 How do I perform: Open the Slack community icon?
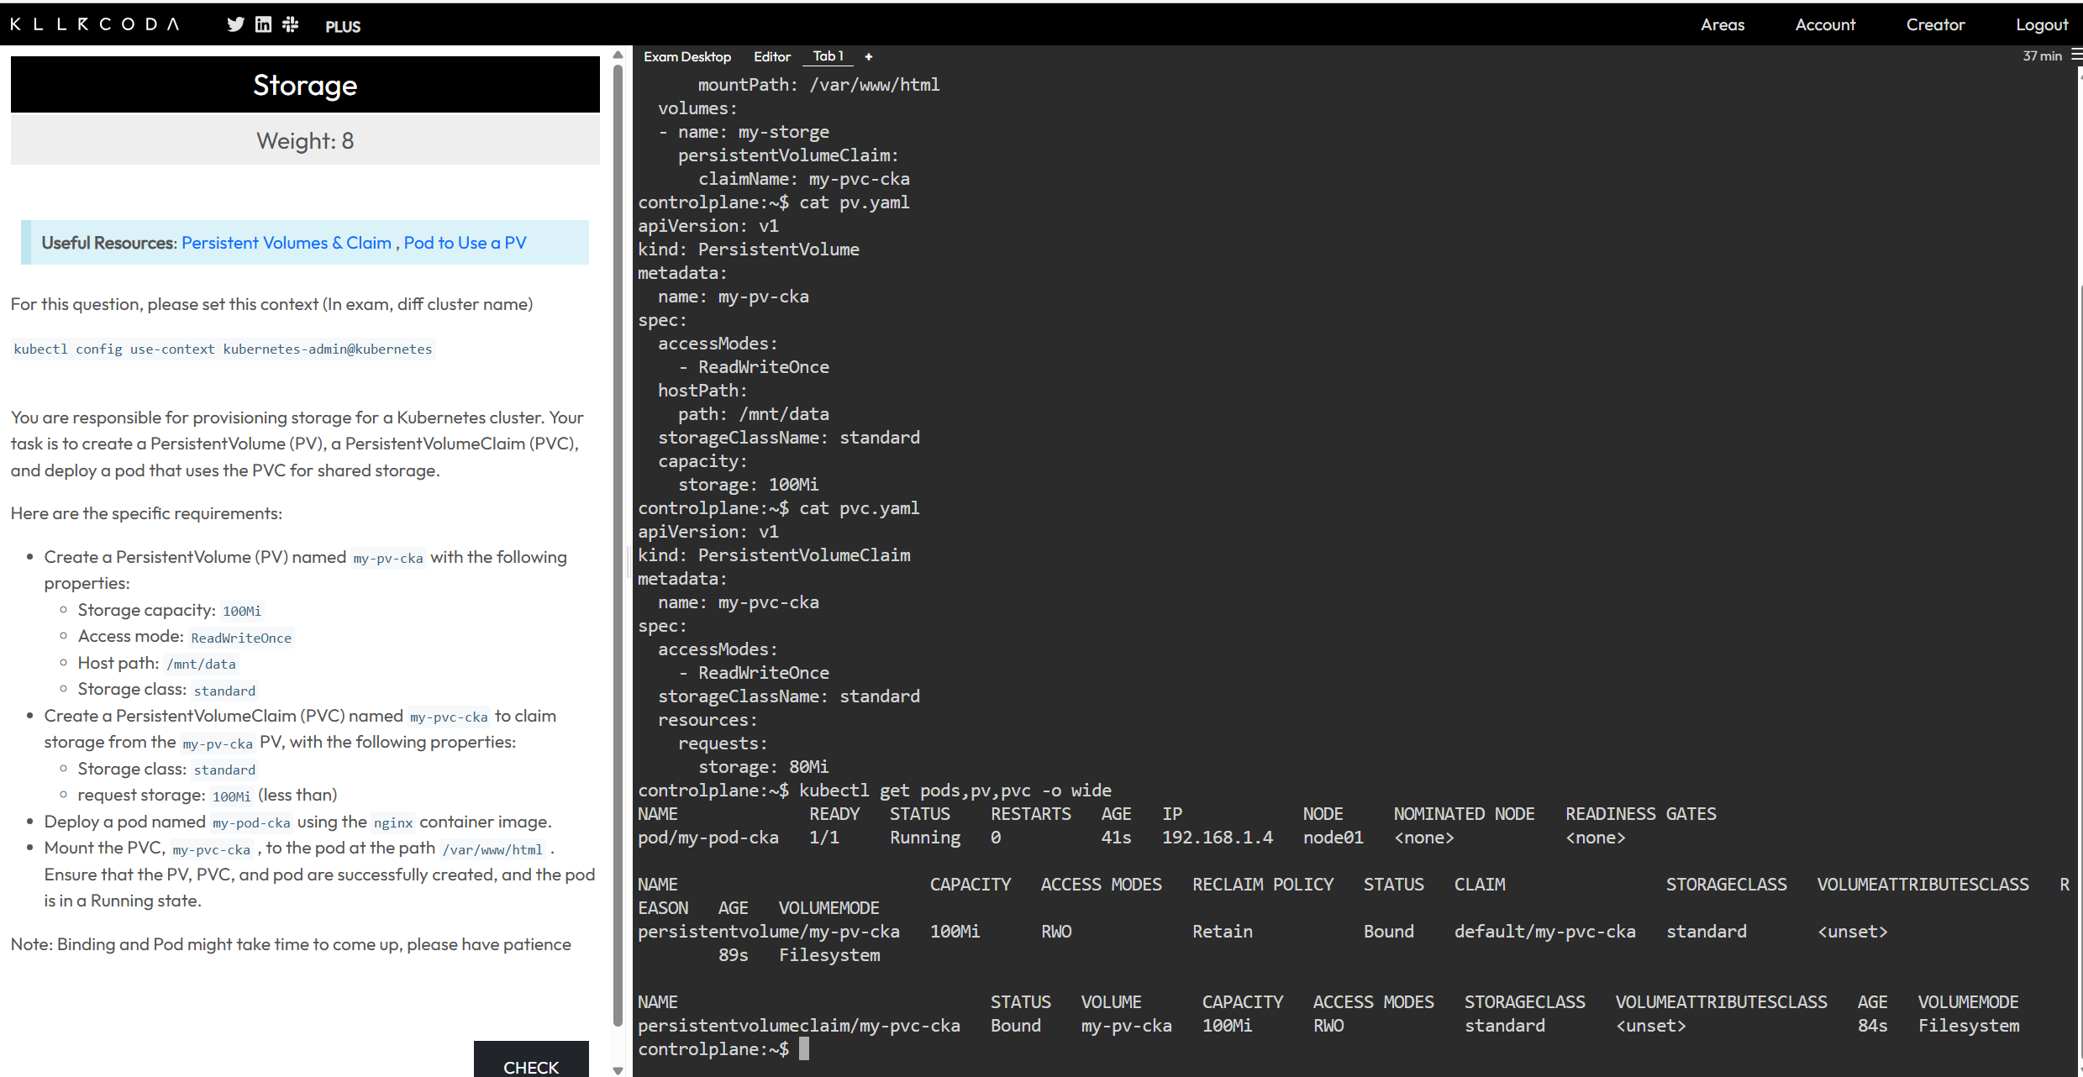pos(291,24)
